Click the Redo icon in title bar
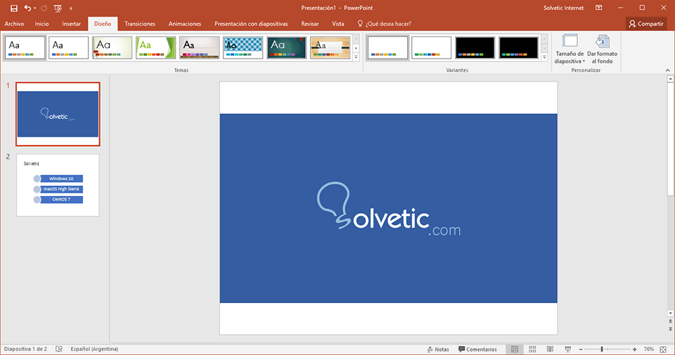Screen dimensions: 675x355 click(43, 8)
